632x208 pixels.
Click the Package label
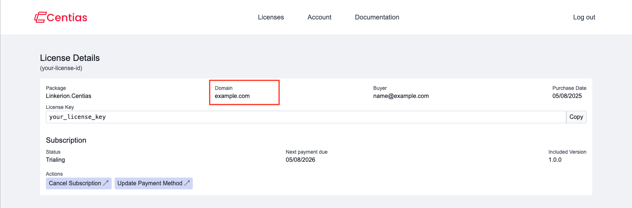tap(56, 88)
